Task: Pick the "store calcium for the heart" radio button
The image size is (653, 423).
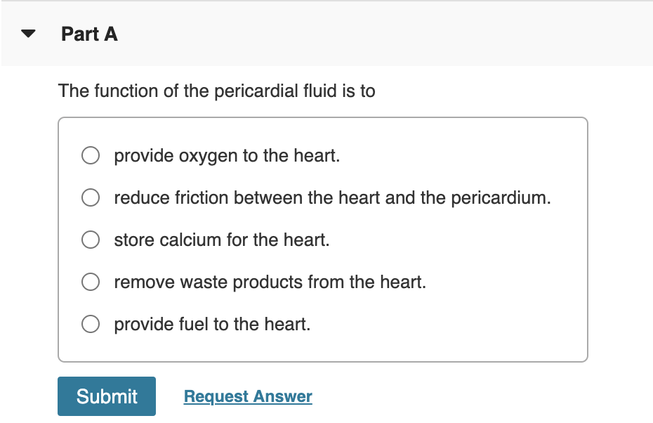Action: [90, 240]
